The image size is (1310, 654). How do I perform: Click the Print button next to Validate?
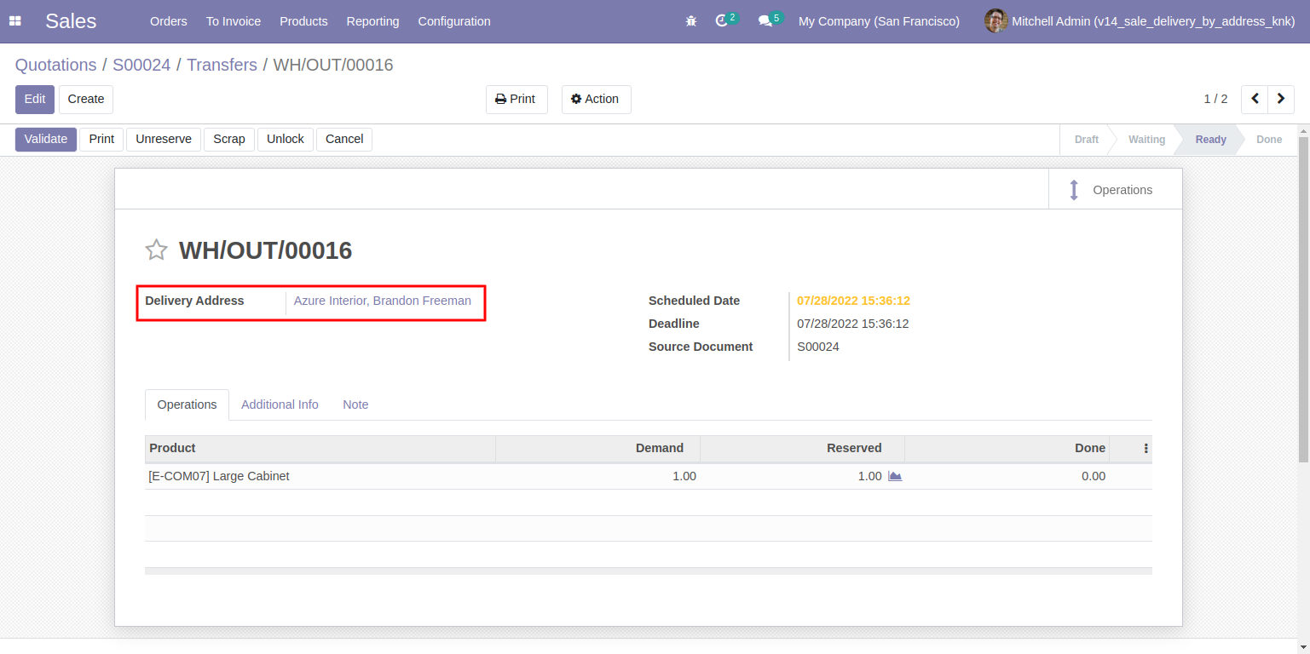(101, 139)
